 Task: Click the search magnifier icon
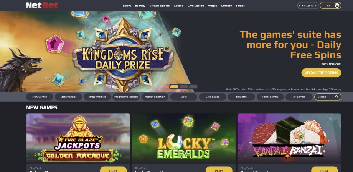click(x=337, y=97)
